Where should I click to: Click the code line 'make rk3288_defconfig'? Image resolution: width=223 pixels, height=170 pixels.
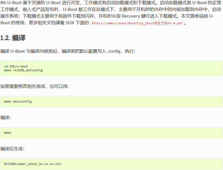coord(23,70)
